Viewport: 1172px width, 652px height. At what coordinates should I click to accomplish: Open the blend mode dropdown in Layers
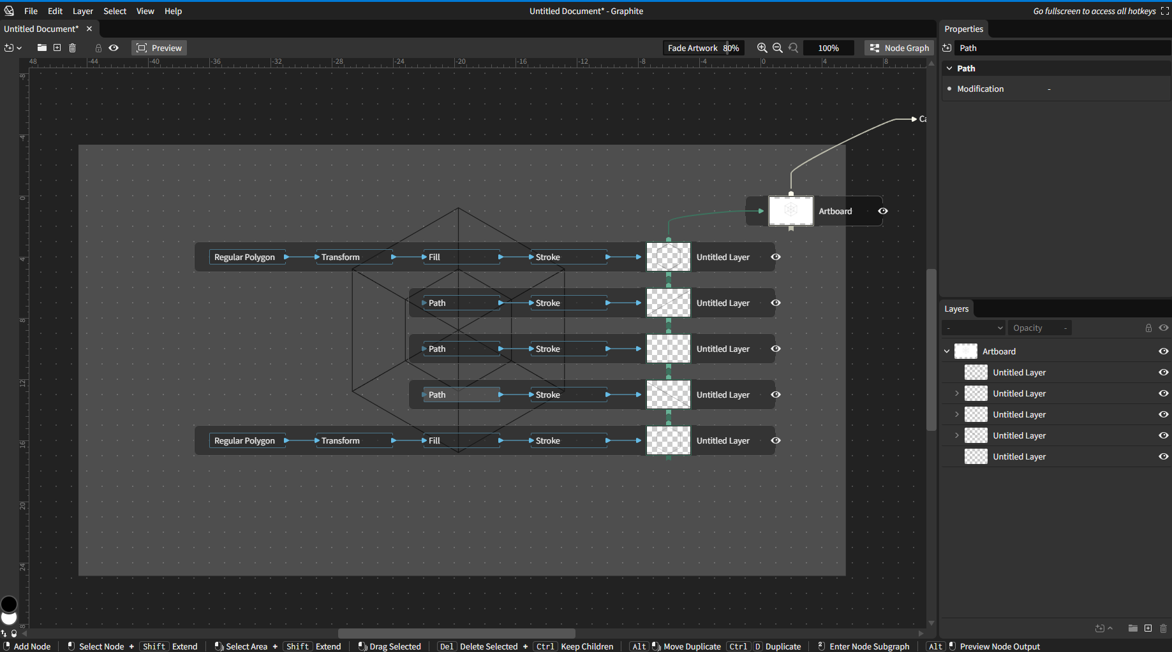click(974, 328)
